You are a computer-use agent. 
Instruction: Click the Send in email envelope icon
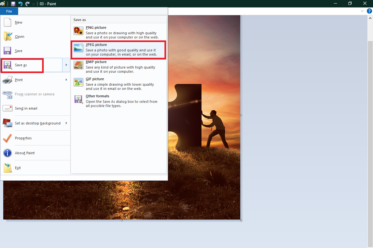pyautogui.click(x=7, y=108)
